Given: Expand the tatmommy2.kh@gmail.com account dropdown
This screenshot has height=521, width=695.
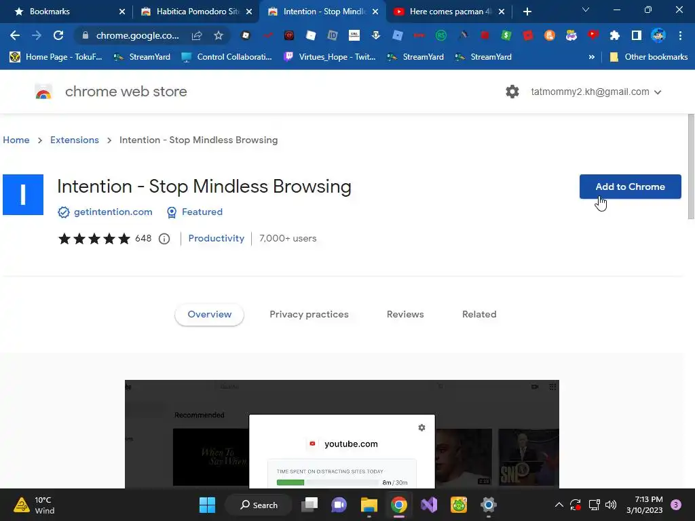Looking at the screenshot, I should pyautogui.click(x=596, y=92).
